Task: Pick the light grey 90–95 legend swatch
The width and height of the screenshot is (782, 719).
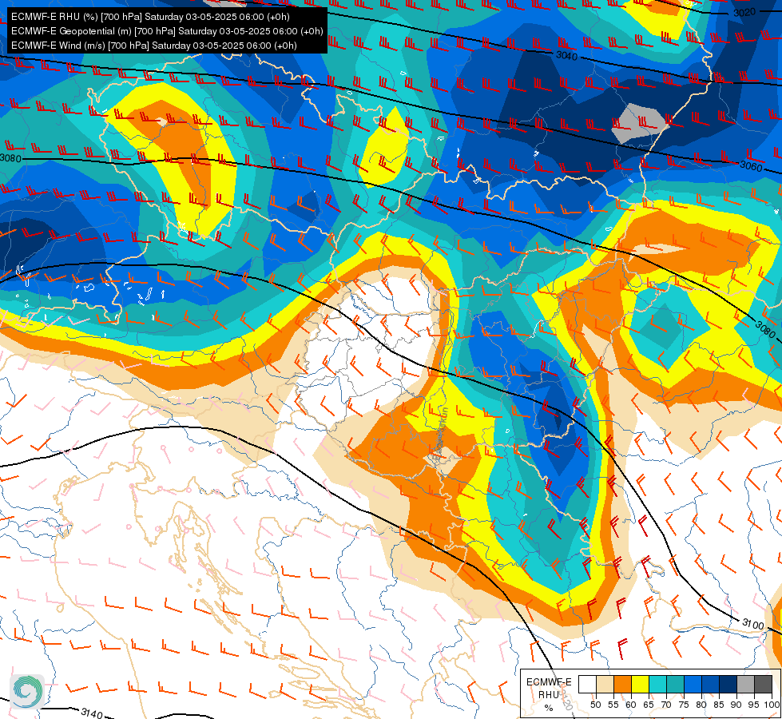Action: (745, 685)
